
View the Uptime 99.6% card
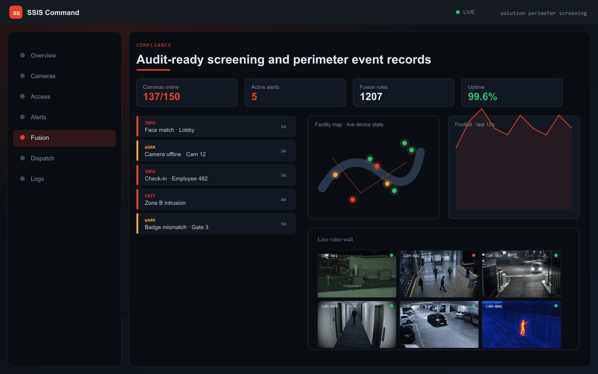point(512,93)
